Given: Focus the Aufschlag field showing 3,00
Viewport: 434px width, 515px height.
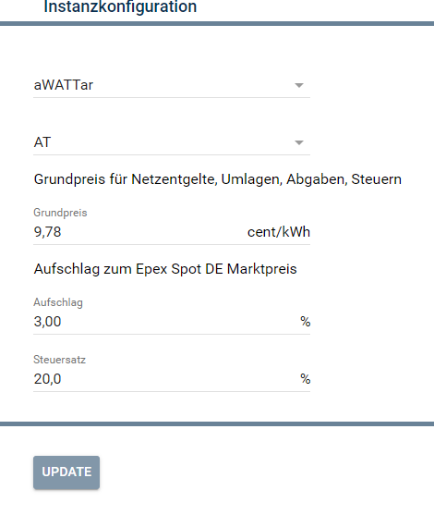Looking at the screenshot, I should click(x=172, y=322).
